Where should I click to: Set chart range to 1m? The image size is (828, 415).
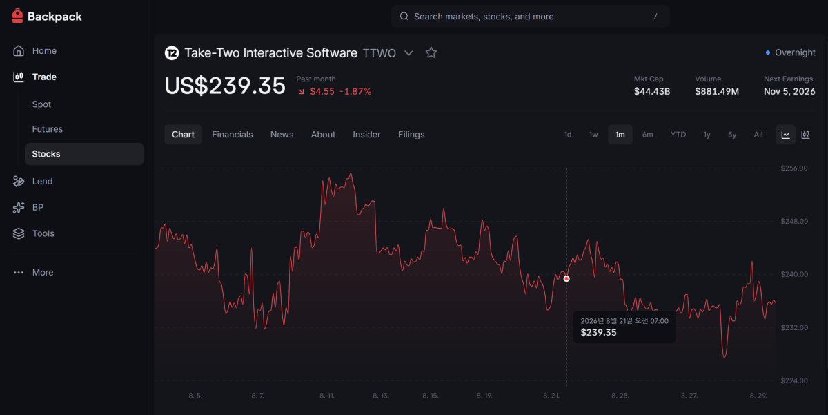pos(620,135)
